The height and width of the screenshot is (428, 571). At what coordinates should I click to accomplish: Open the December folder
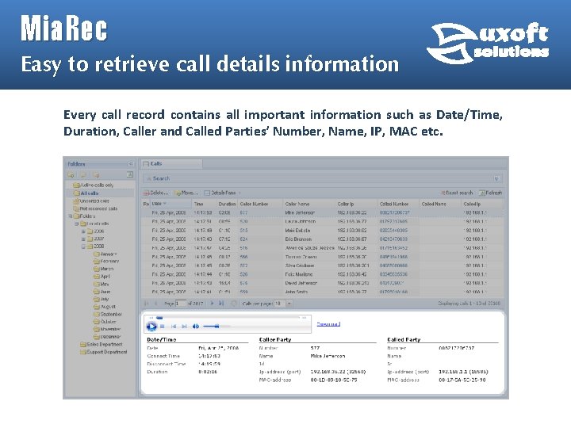coord(107,337)
